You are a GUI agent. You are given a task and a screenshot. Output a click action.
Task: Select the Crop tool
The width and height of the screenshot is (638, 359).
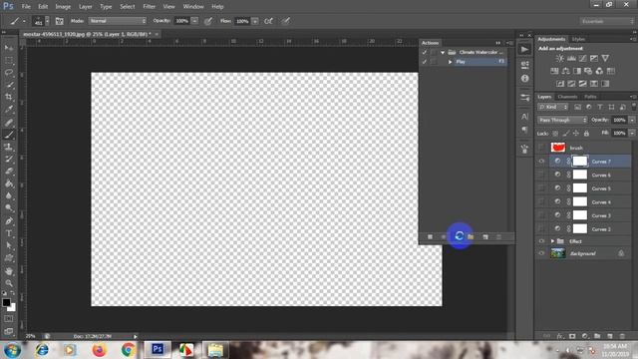[x=9, y=97]
